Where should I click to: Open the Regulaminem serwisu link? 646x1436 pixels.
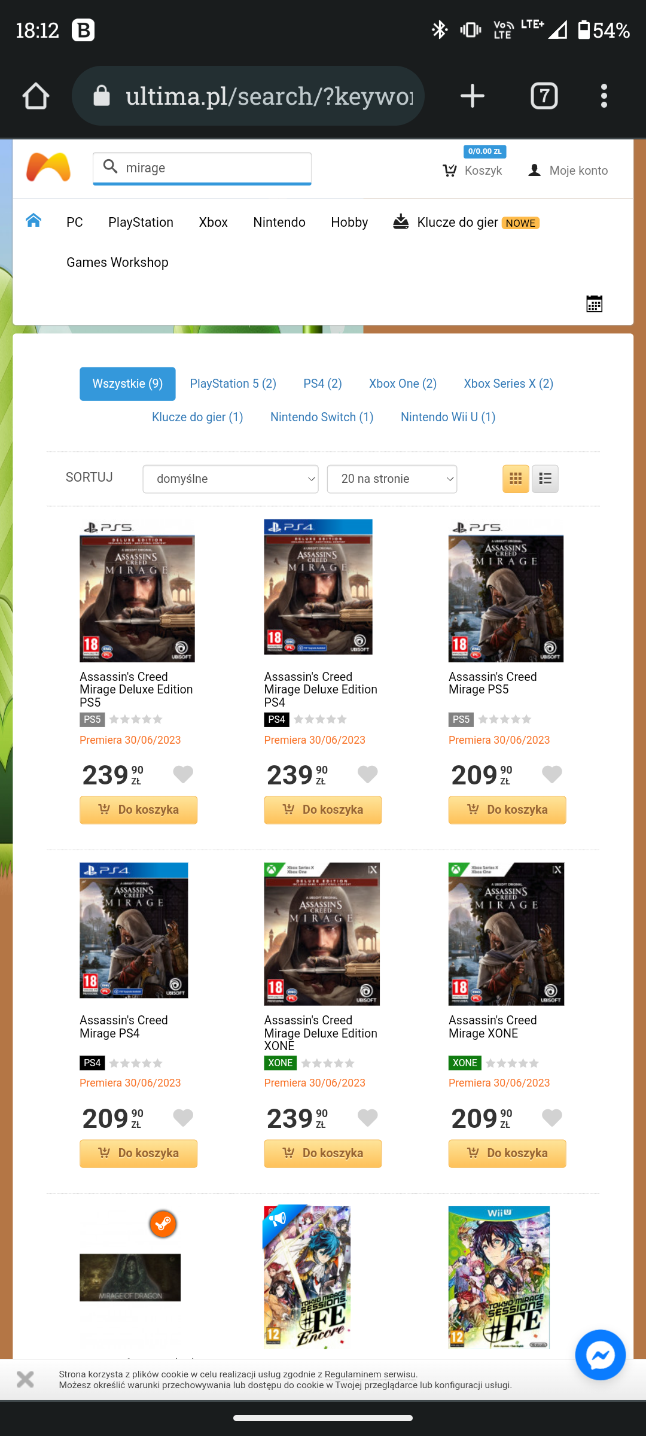tap(370, 1374)
